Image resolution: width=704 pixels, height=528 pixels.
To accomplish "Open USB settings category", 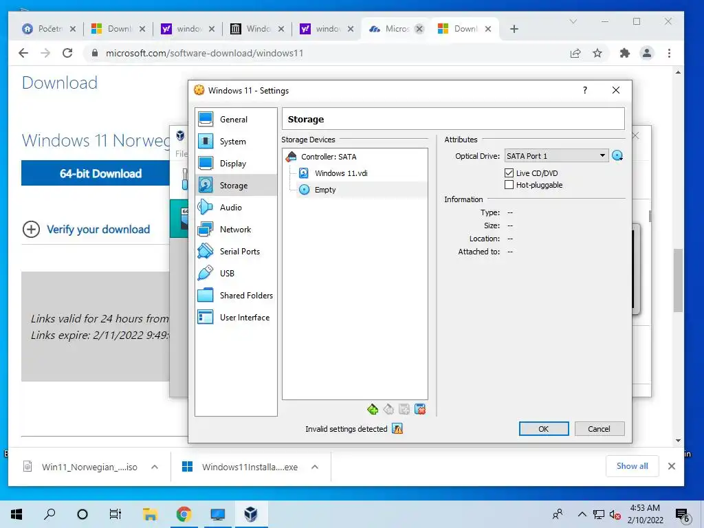I will 236,274.
